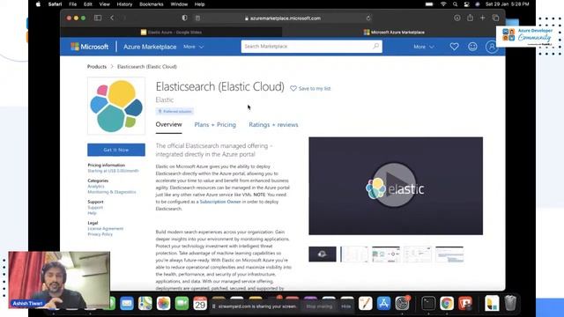Click the Wi-Fi status icon
Screen dimensions: 564x317
[443, 4]
